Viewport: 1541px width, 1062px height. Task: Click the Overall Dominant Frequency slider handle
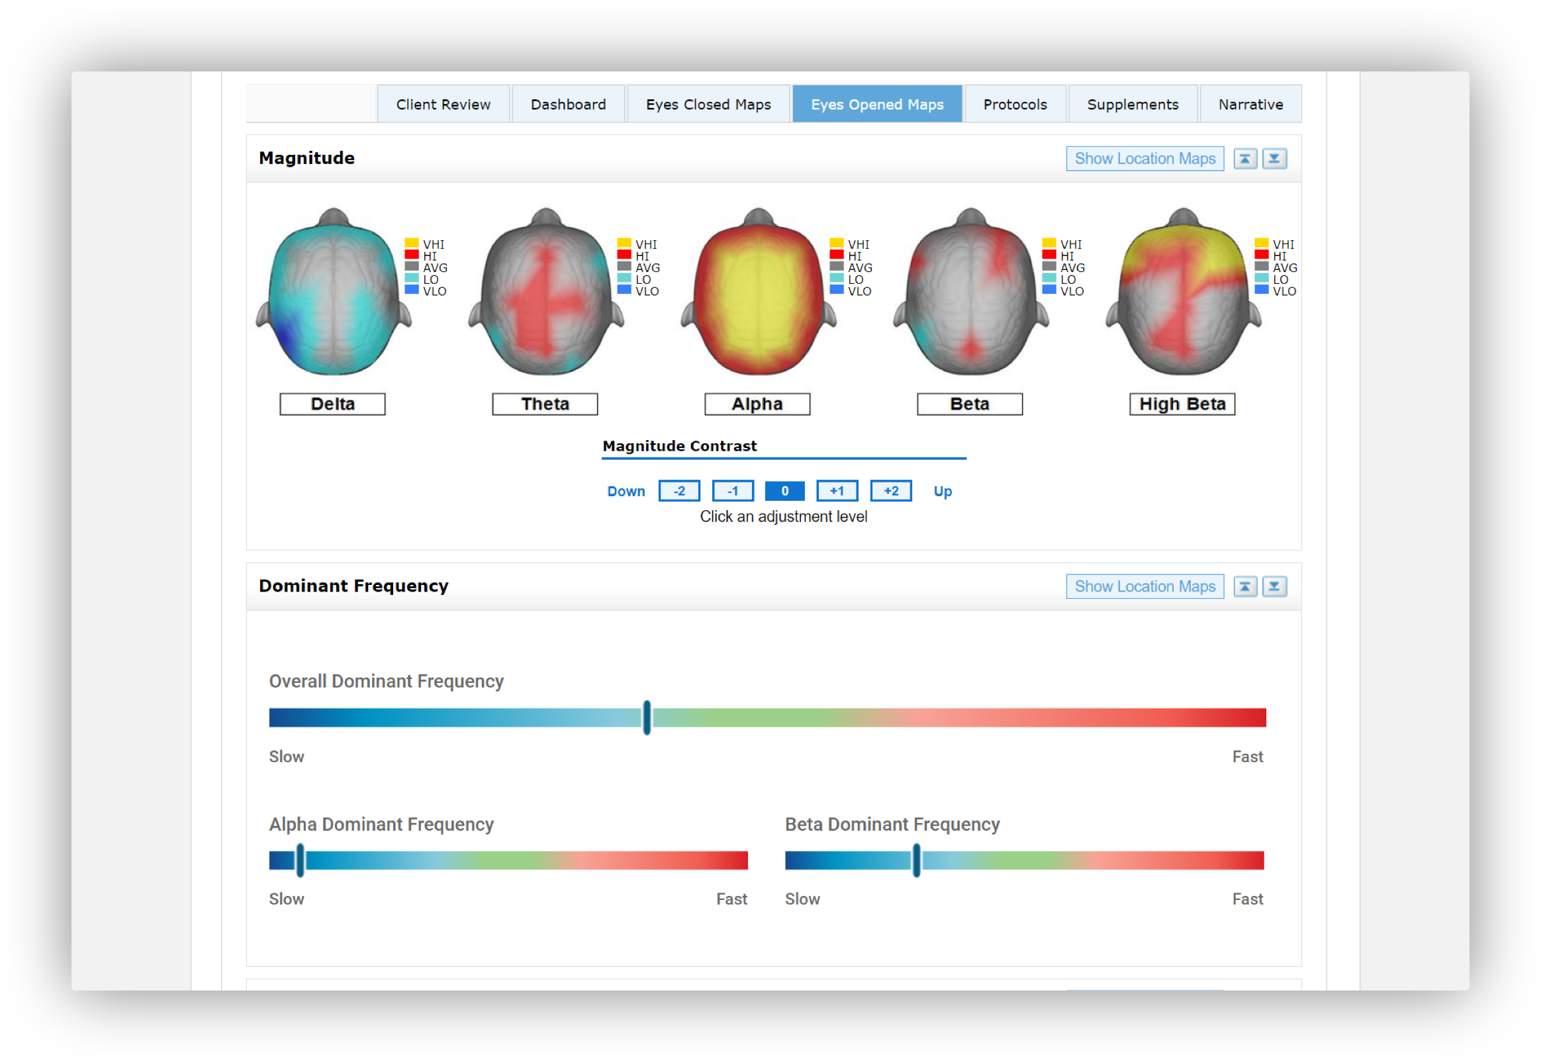(646, 717)
